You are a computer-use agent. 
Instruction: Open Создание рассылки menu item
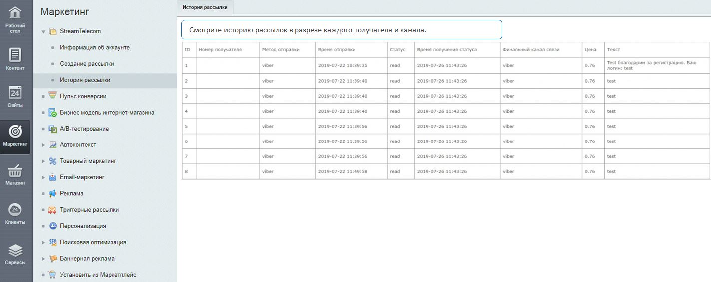click(87, 64)
